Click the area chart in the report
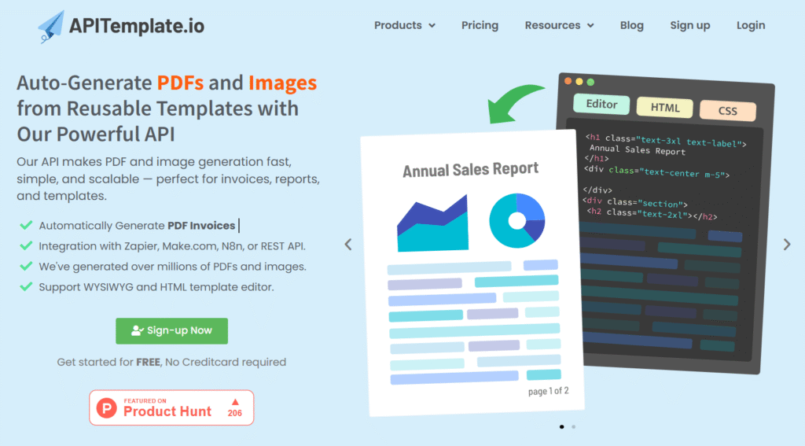Viewport: 805px width, 446px height. [432, 223]
